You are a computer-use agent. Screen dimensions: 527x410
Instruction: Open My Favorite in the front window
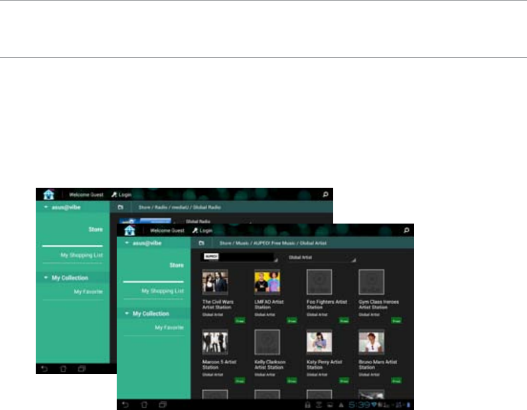[169, 327]
